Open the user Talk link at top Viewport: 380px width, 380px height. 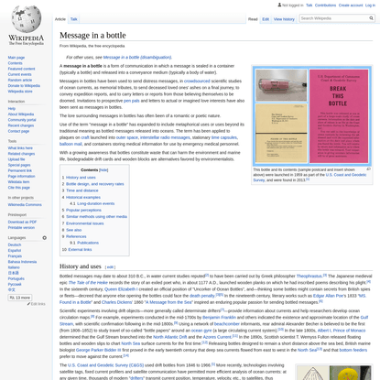click(309, 5)
